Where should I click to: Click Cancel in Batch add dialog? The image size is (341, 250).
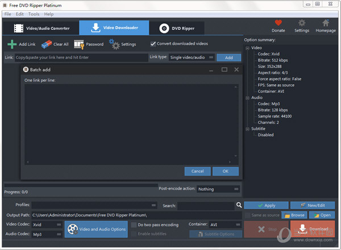tap(197, 171)
